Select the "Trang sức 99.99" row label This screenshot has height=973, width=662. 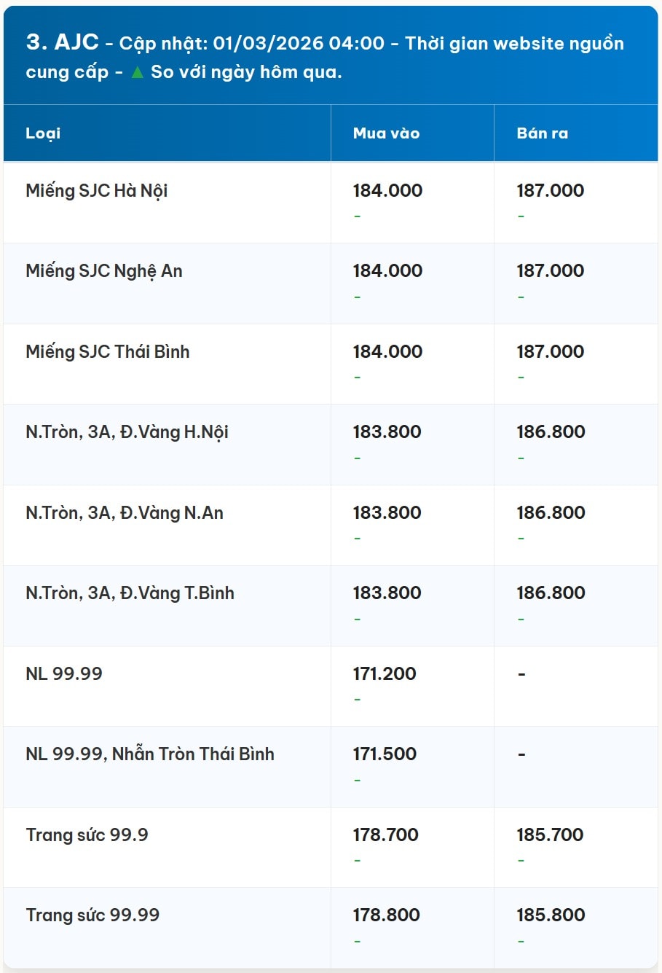point(92,915)
